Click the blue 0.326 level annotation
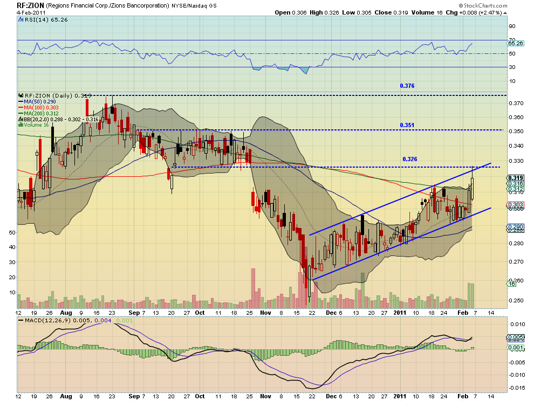This screenshot has width=534, height=401. [x=410, y=160]
